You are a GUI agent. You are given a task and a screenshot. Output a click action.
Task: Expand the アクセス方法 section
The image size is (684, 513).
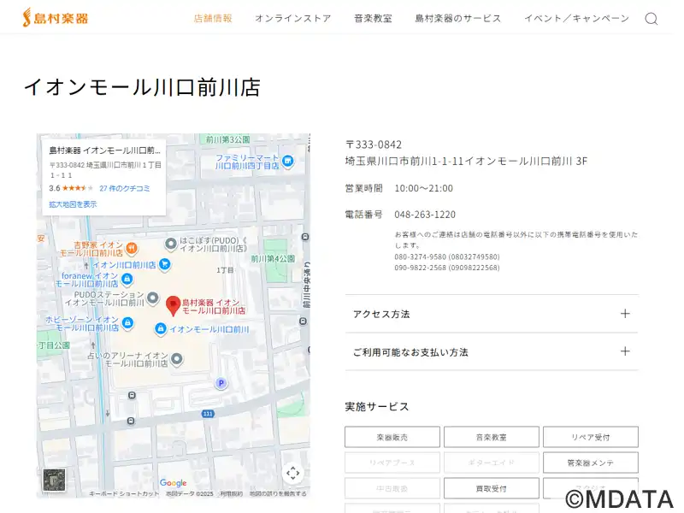tap(491, 314)
